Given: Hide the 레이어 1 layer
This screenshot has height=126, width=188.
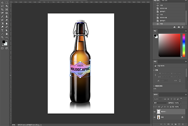Looking at the screenshot, I should (x=155, y=112).
